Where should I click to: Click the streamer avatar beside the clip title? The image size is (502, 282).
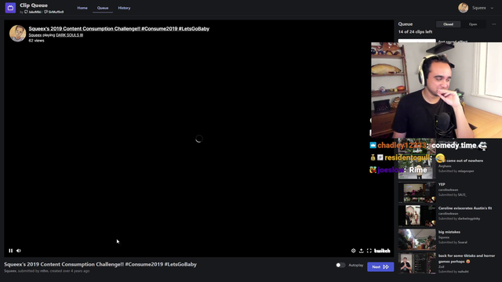click(x=17, y=33)
